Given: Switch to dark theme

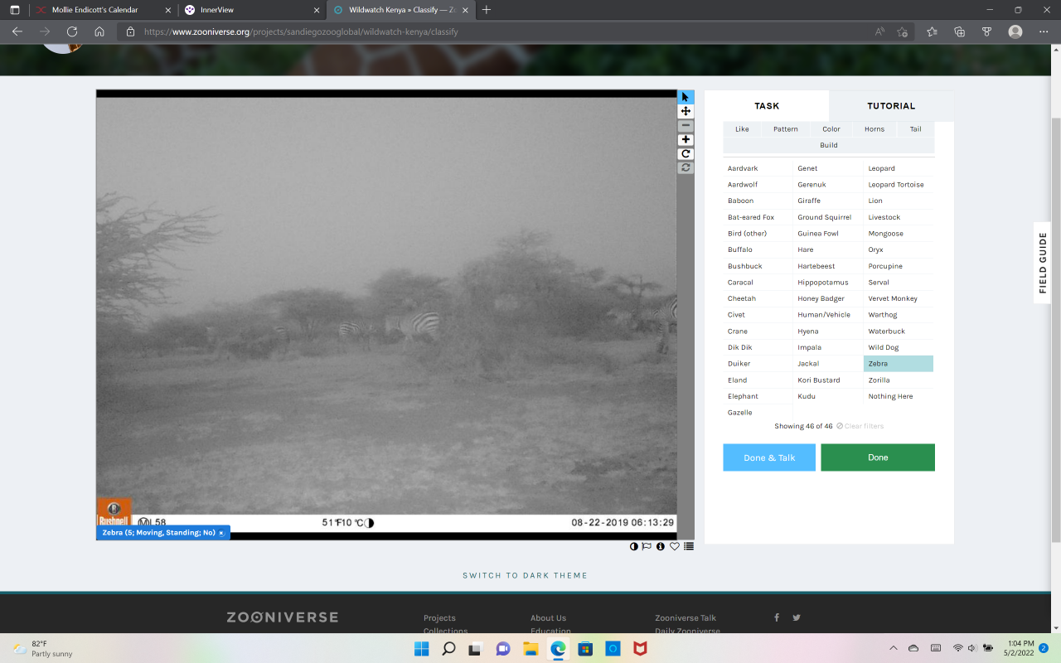Looking at the screenshot, I should pos(525,575).
